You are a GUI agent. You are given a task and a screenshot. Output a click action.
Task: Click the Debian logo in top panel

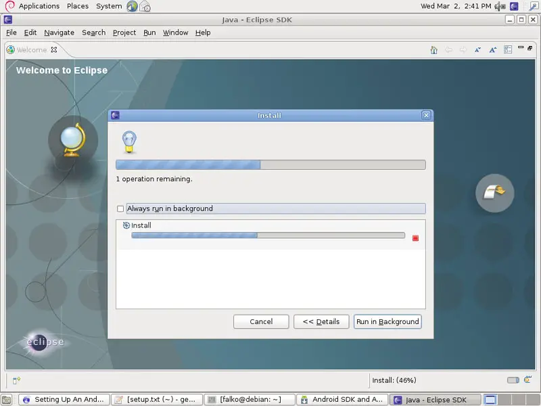pos(9,6)
